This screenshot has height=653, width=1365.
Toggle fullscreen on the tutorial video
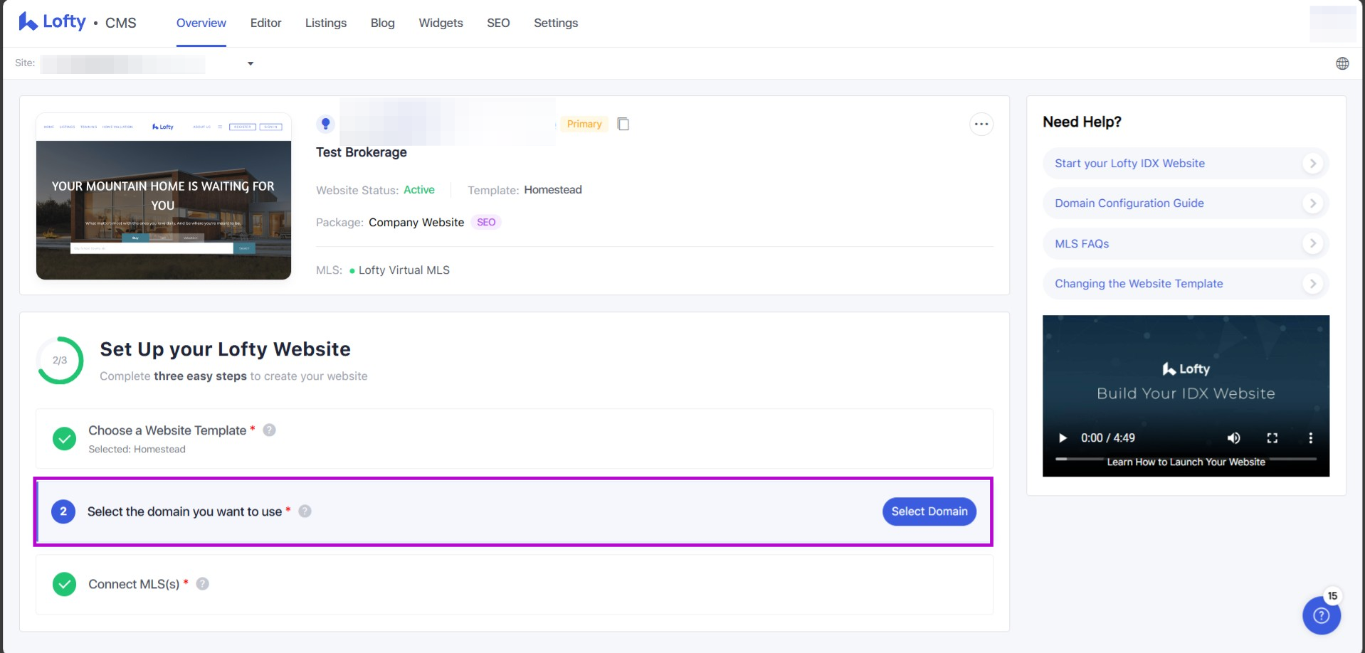tap(1272, 438)
